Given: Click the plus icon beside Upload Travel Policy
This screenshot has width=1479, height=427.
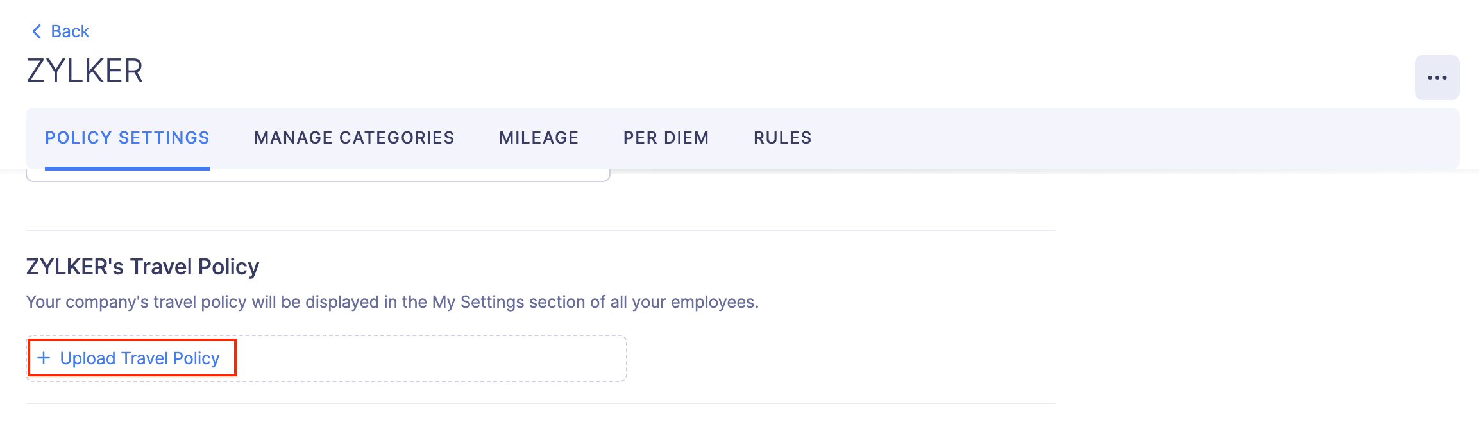Looking at the screenshot, I should 44,358.
